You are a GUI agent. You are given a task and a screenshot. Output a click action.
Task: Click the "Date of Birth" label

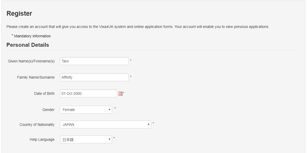tap(44, 93)
